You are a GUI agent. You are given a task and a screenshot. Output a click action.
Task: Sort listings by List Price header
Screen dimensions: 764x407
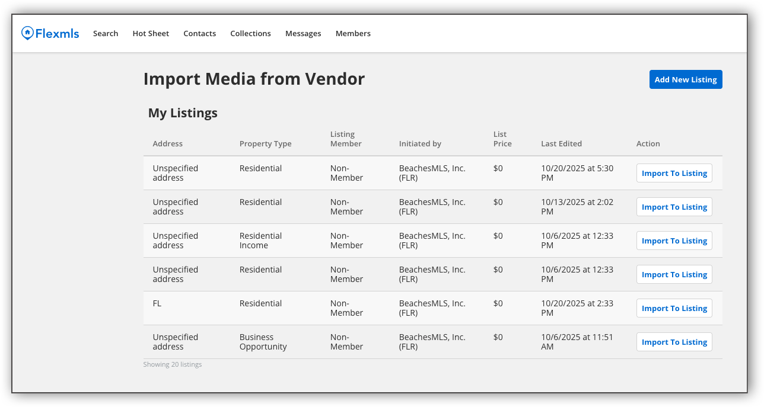(502, 139)
